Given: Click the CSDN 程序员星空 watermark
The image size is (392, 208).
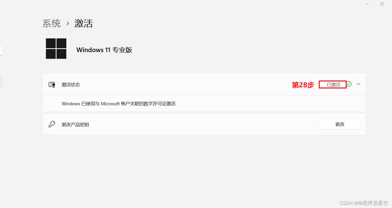Looking at the screenshot, I should [x=364, y=203].
